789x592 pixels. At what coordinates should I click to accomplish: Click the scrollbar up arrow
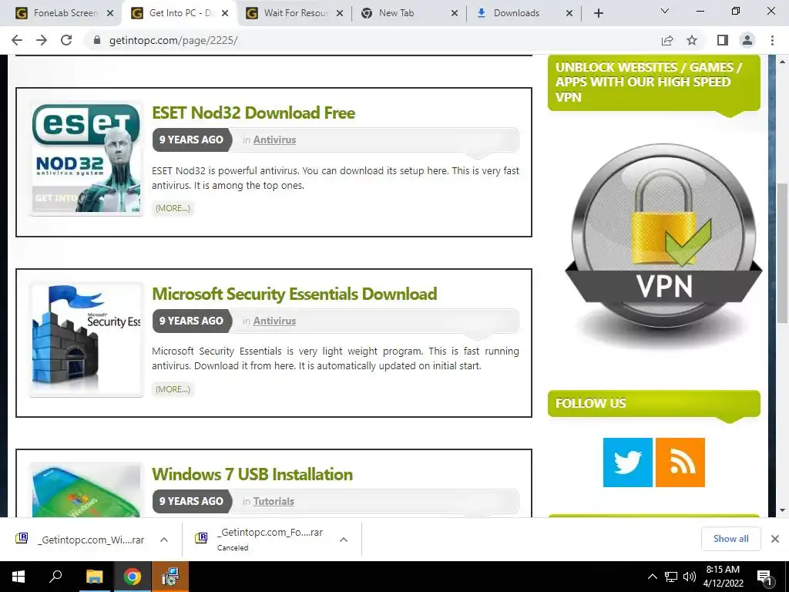(x=782, y=62)
